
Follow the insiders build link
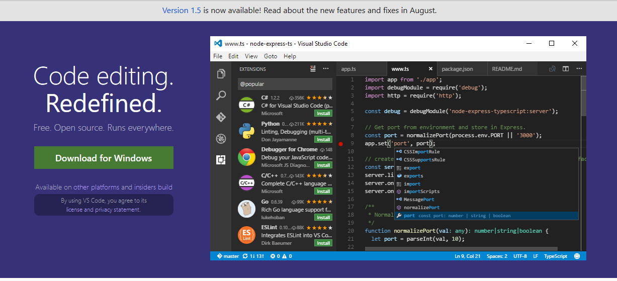pos(153,187)
